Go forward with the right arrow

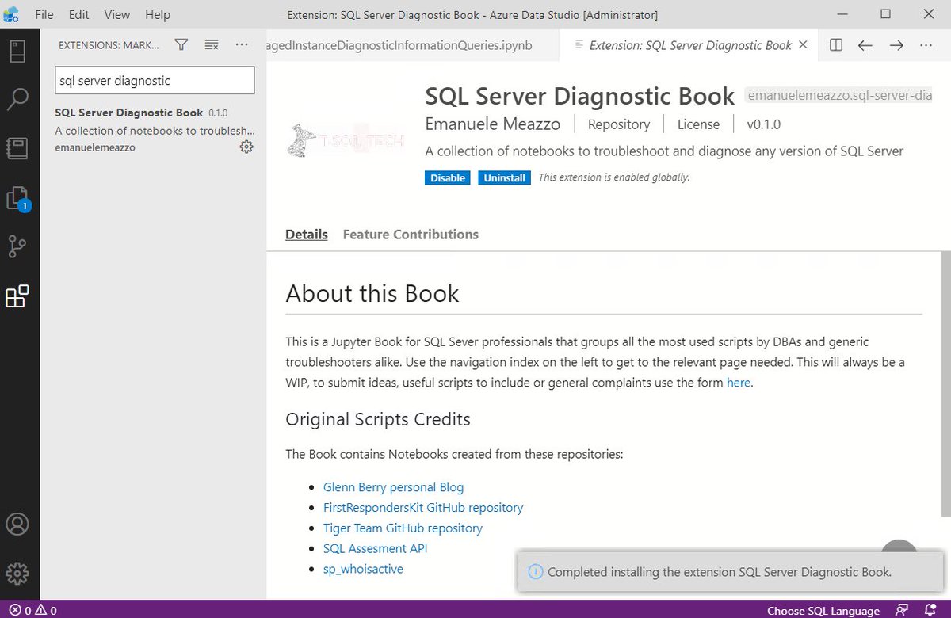pos(896,45)
